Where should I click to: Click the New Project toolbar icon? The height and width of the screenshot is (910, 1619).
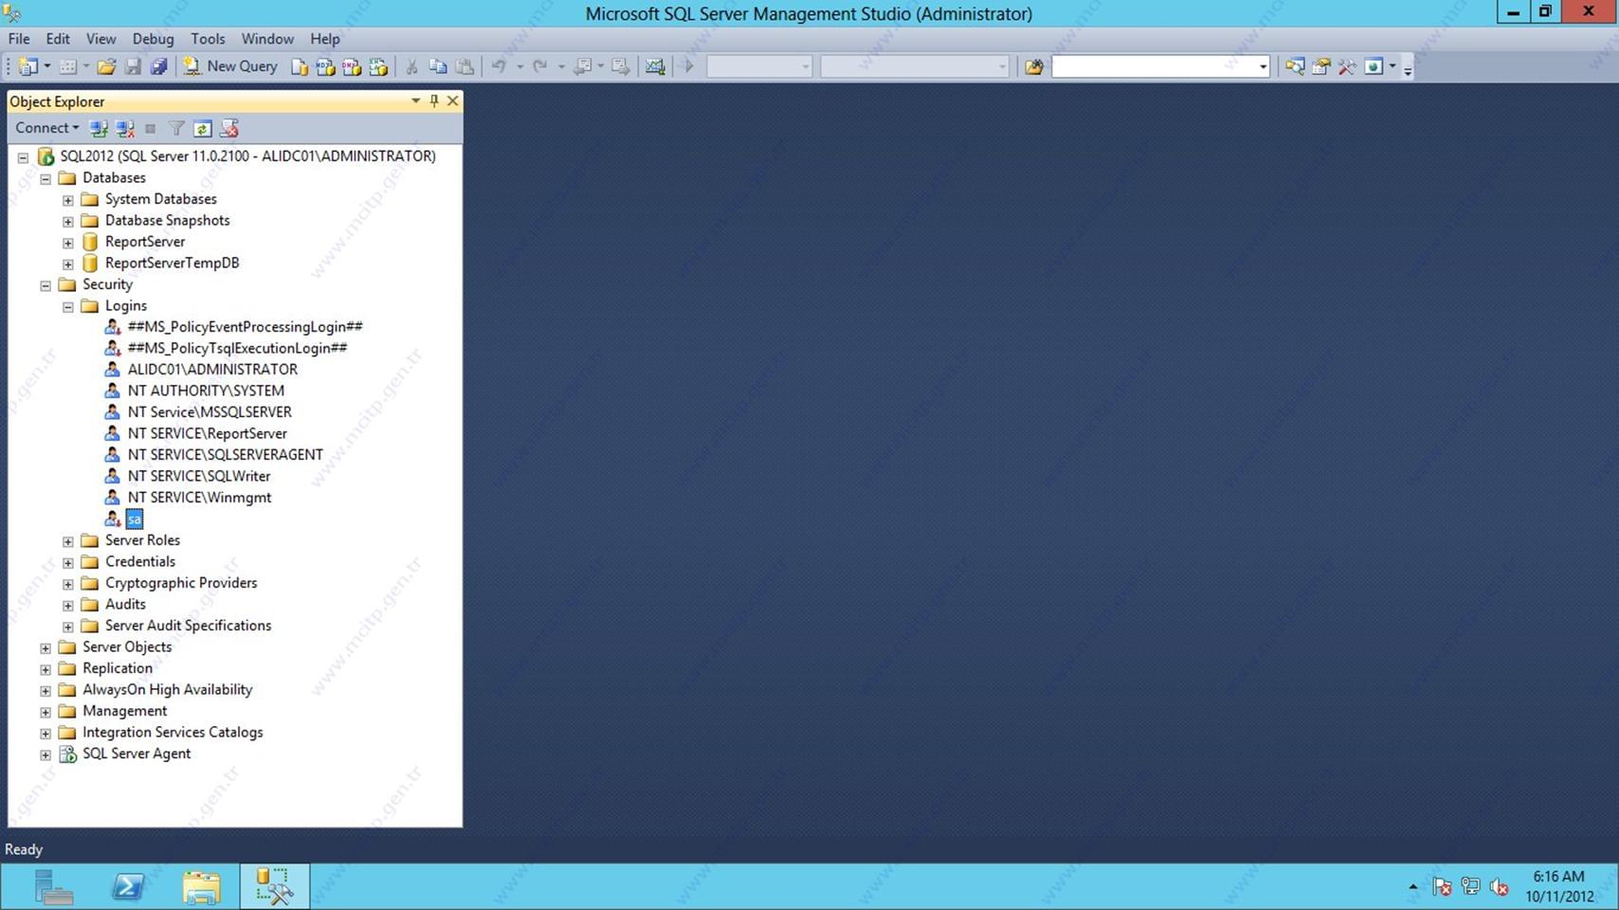27,66
